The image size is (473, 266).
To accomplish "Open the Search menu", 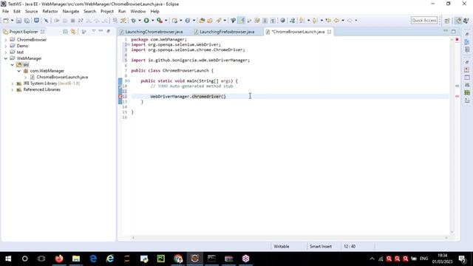I will [89, 12].
